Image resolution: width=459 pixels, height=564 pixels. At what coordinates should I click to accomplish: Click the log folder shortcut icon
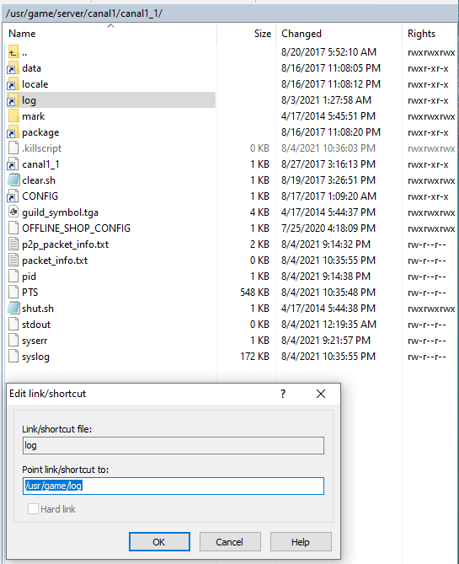pyautogui.click(x=13, y=100)
